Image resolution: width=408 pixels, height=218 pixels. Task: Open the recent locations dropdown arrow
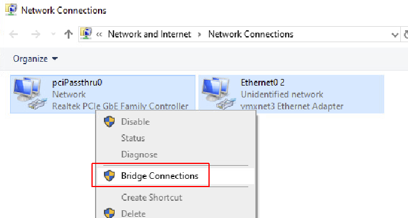coord(53,34)
